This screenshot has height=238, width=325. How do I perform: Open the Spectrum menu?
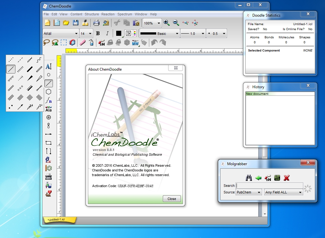tap(125, 14)
